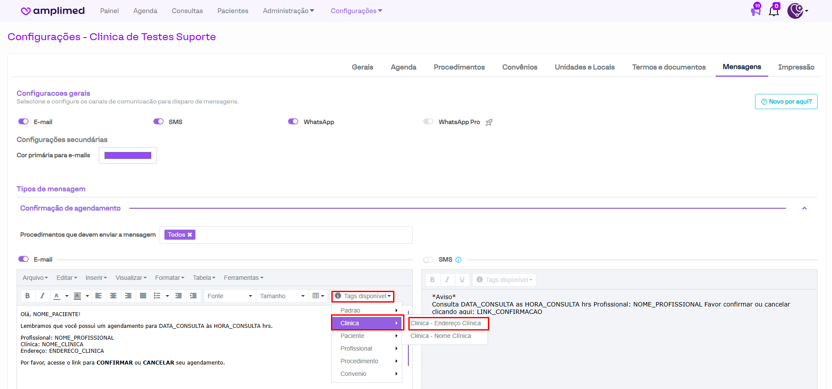This screenshot has width=832, height=389.
Task: Apply italic in the e-mail editor
Action: coord(42,296)
